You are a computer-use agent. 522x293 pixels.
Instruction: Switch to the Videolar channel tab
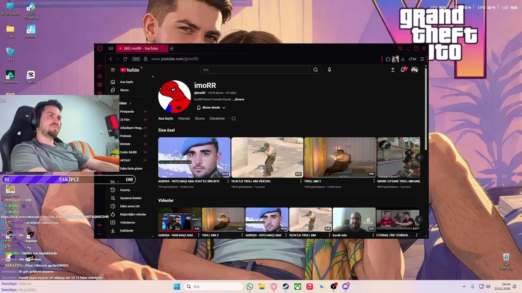tap(184, 118)
